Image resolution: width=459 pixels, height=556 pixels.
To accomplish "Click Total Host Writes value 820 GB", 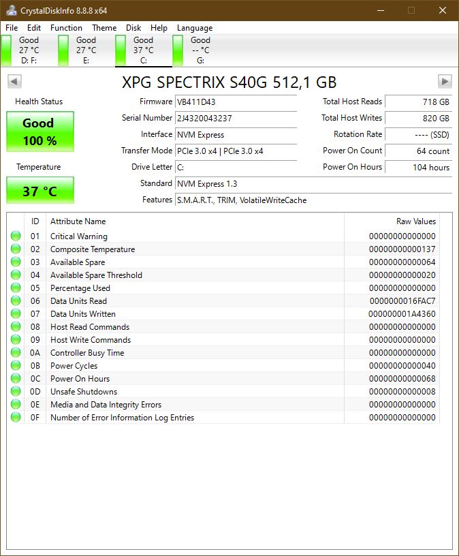I will pos(418,118).
